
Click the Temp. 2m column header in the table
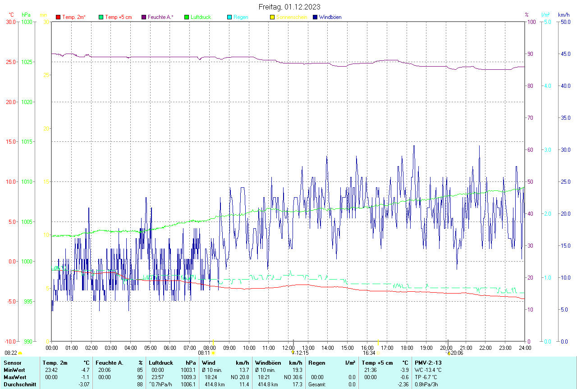55,363
